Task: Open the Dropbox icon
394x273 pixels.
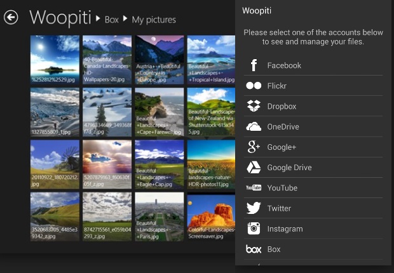Action: click(x=254, y=106)
